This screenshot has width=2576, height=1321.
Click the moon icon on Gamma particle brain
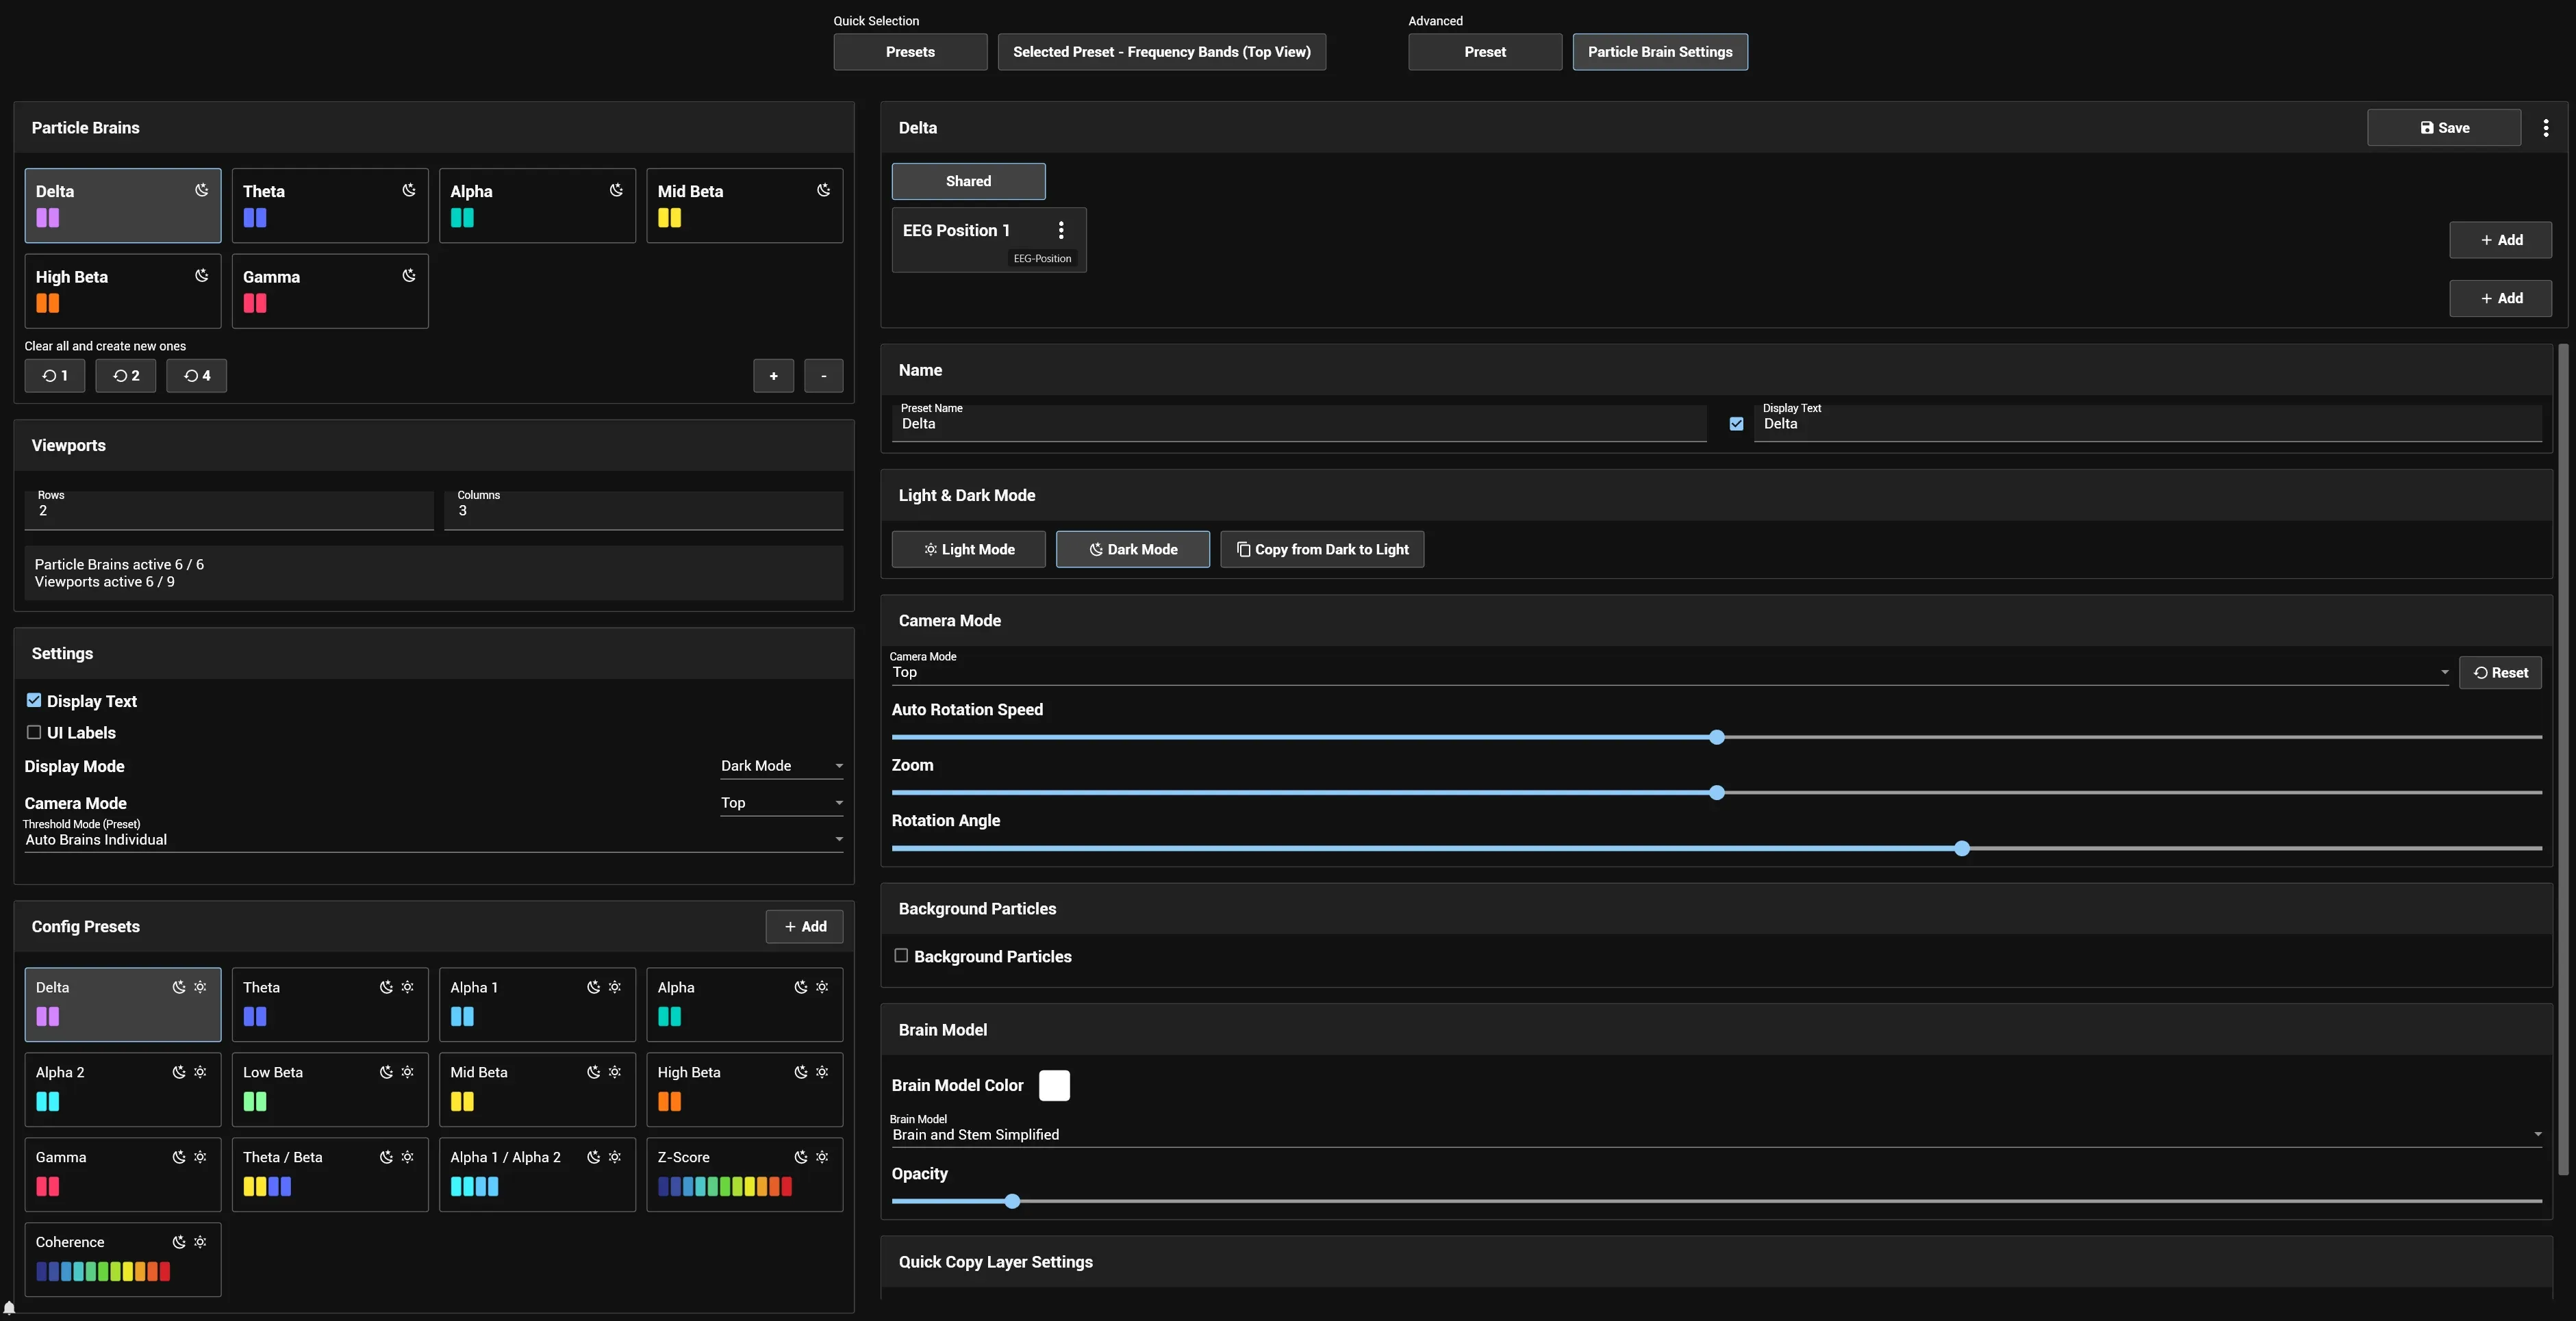409,276
